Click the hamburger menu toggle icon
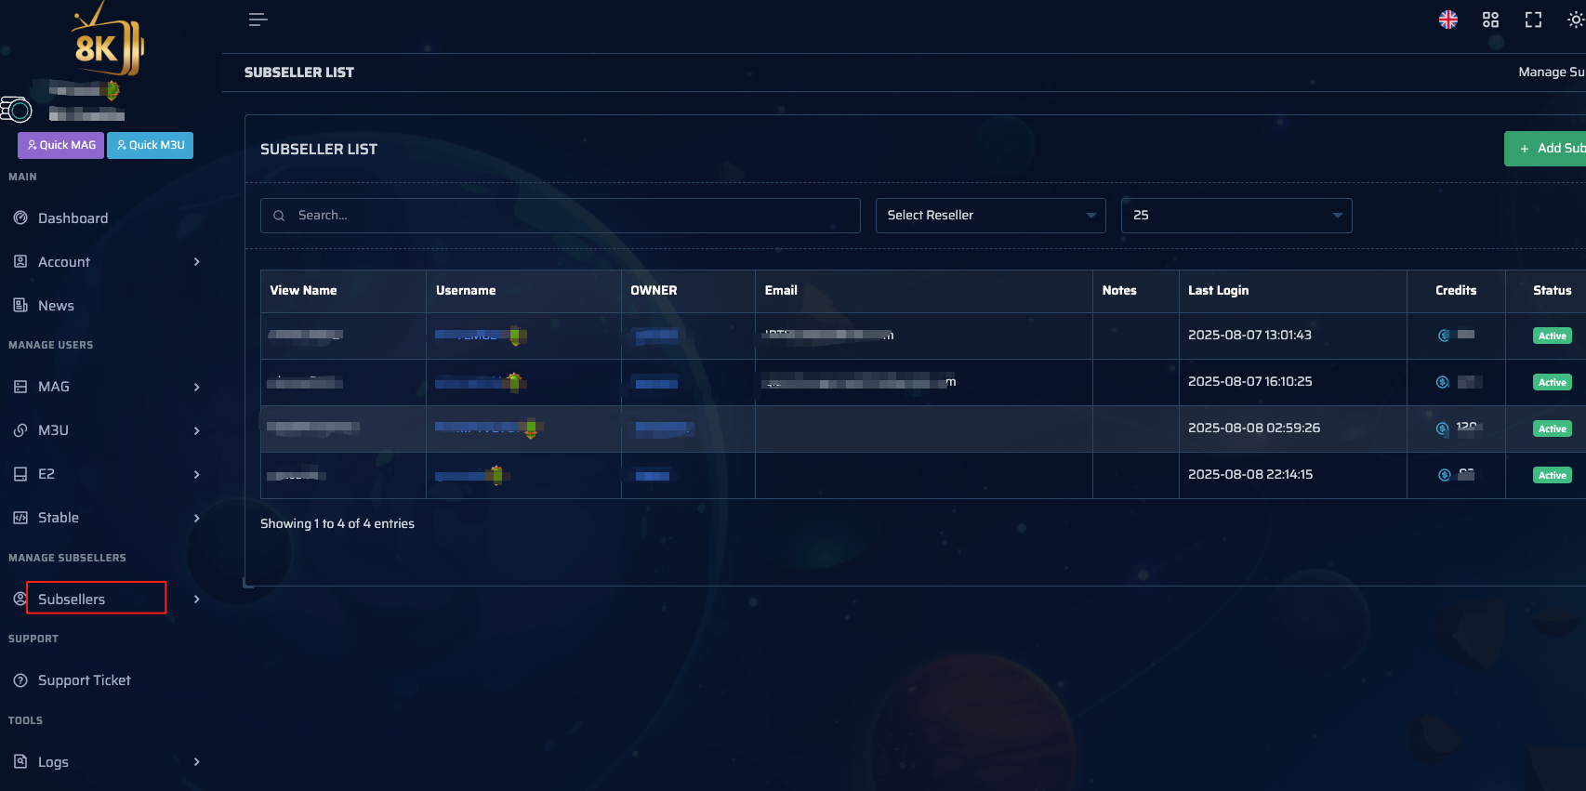 coord(258,20)
